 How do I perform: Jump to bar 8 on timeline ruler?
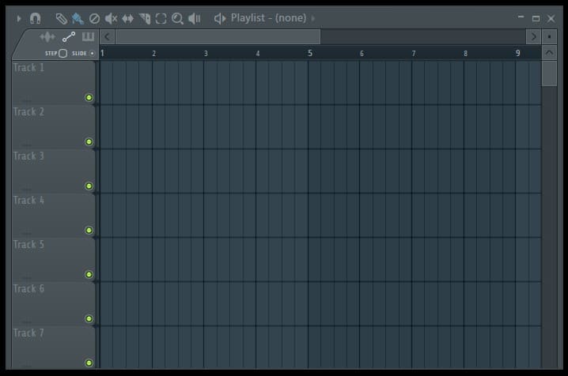[x=466, y=54]
